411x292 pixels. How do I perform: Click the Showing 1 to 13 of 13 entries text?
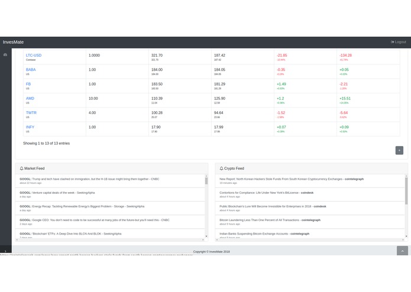point(46,143)
